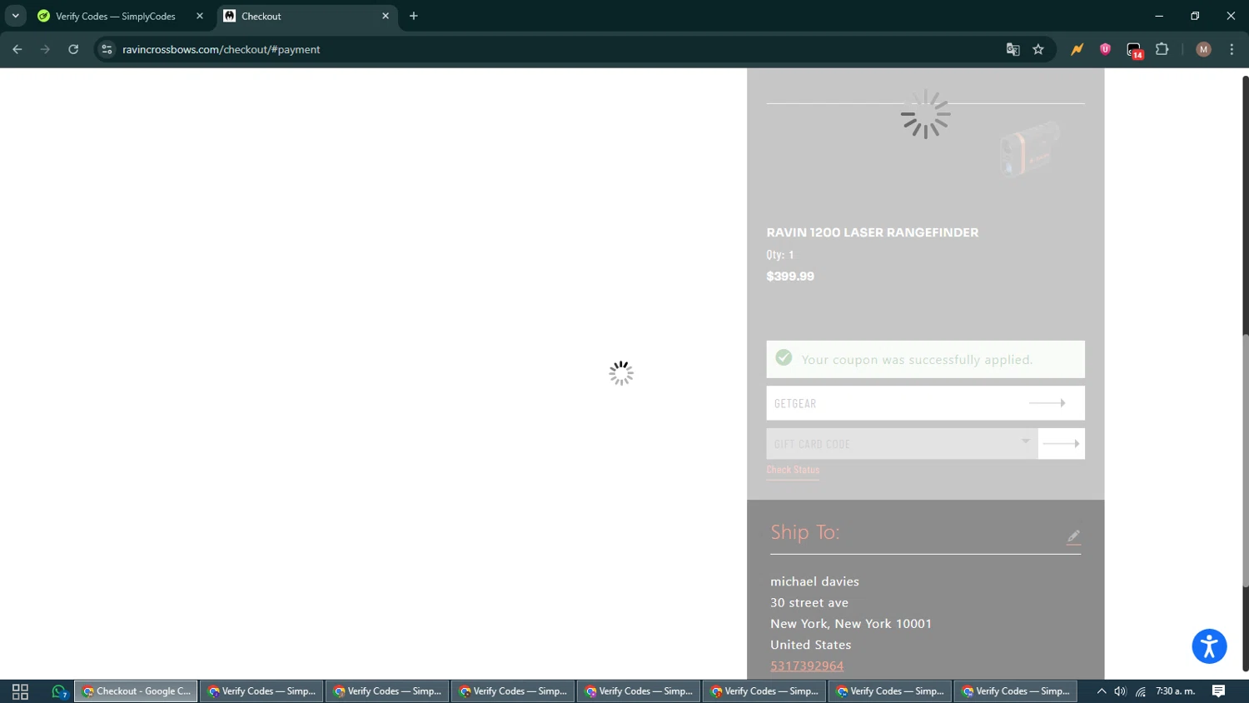Switch to Verify Codes — SimplyCodes tab
This screenshot has height=703, width=1249.
click(116, 16)
